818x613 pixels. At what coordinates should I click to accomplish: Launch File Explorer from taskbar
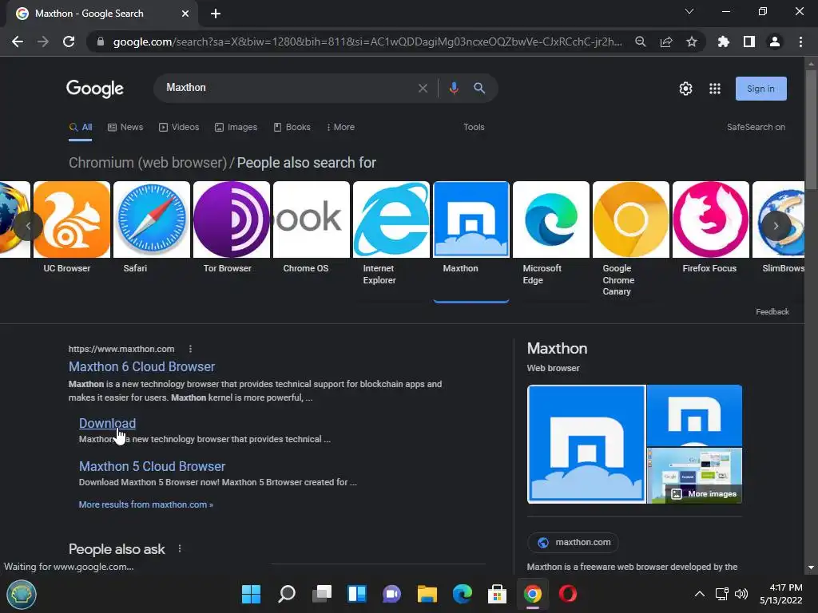point(427,594)
